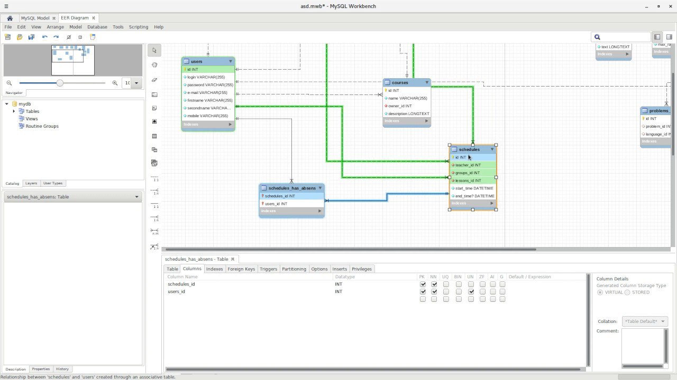
Task: Close the schedules_has_absens table editor tab
Action: coord(233,259)
